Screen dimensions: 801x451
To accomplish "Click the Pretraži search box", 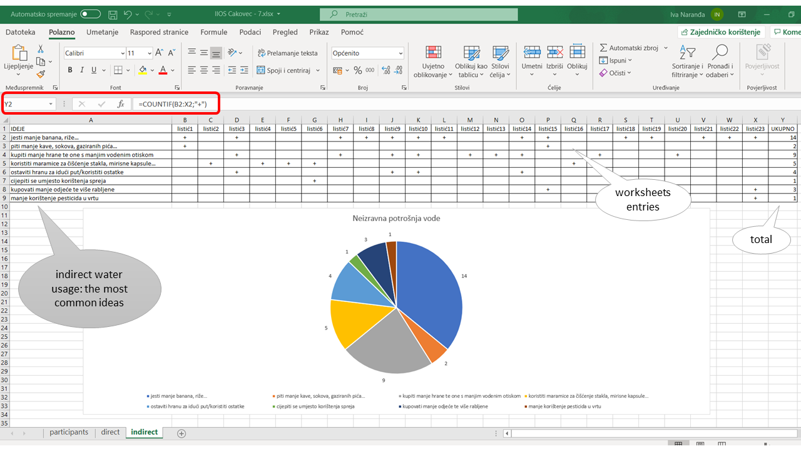I will (x=419, y=14).
